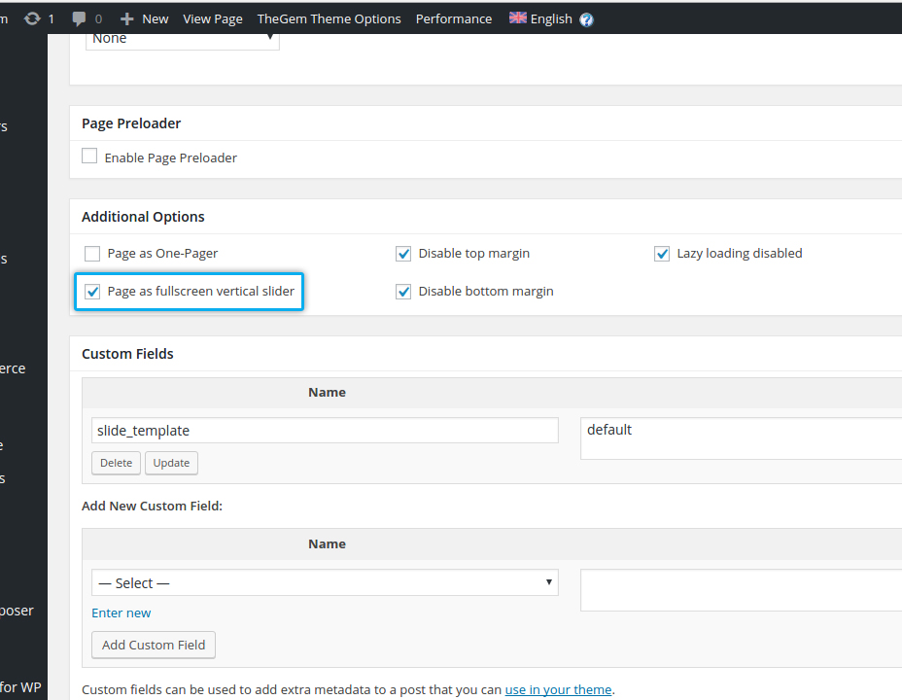Check the Page as One-Pager option
This screenshot has width=902, height=700.
92,254
